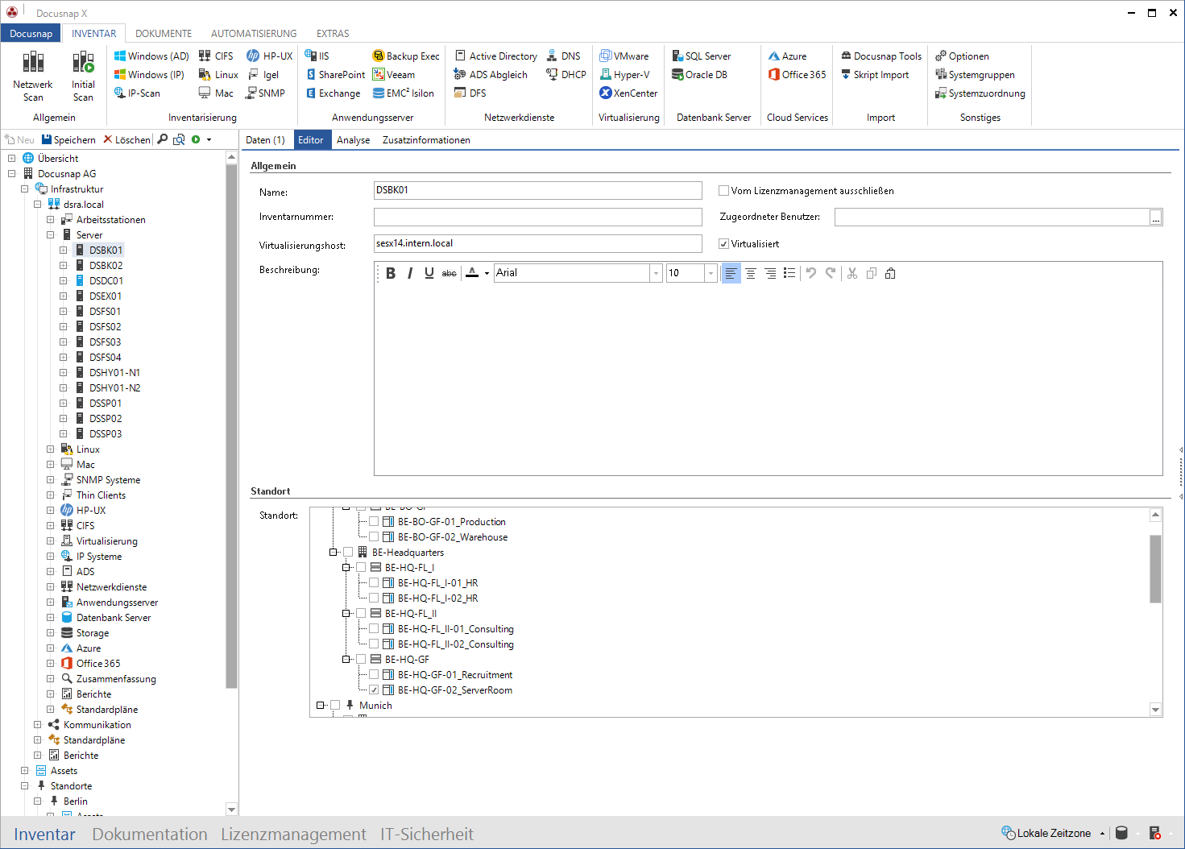Collapse the BE-HQ-GF location node
This screenshot has height=849, width=1185.
coord(346,660)
